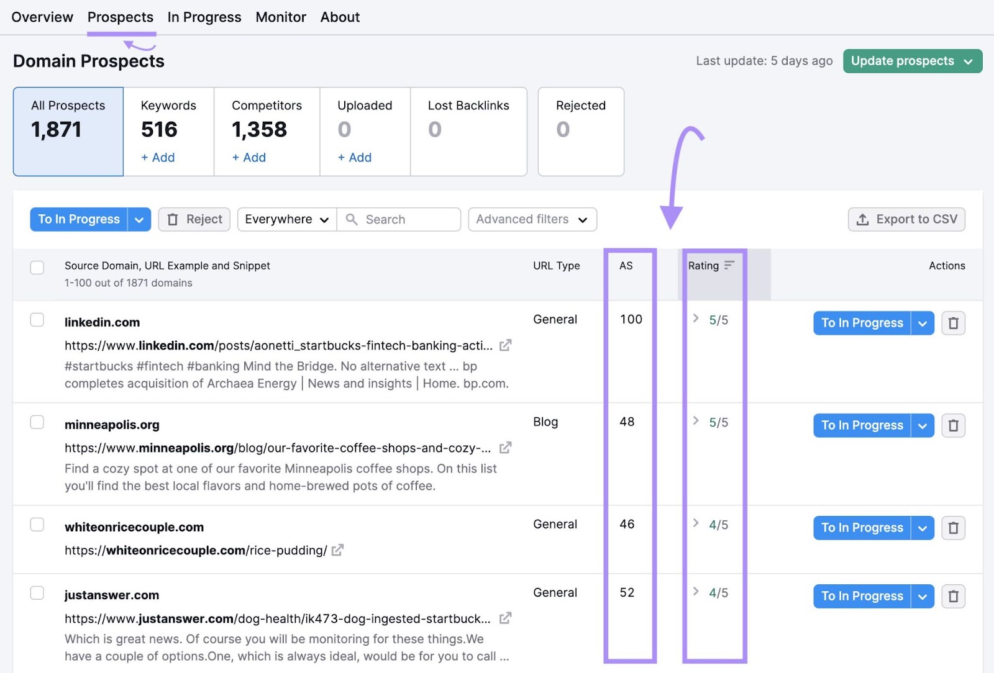The height and width of the screenshot is (673, 994).
Task: Open the Everywhere filter dropdown
Action: pos(286,219)
